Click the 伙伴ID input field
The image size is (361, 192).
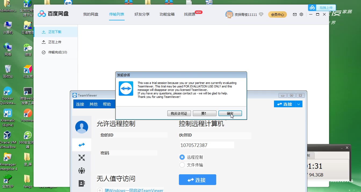pyautogui.click(x=207, y=145)
